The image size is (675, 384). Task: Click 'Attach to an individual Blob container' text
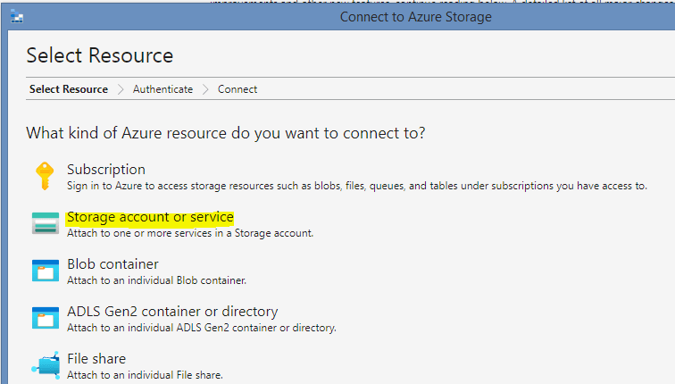click(x=157, y=280)
